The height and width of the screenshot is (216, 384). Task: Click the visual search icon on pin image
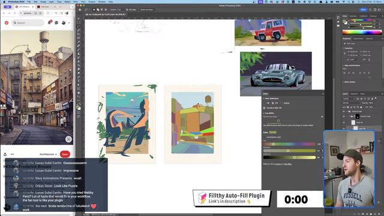click(x=68, y=139)
